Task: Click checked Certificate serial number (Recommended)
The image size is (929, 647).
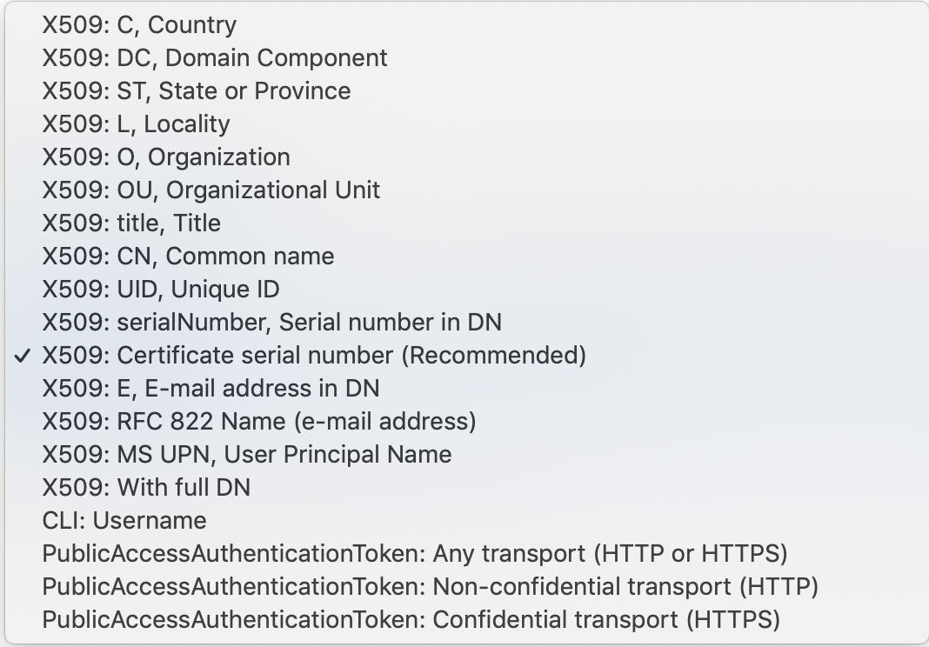Action: (x=314, y=356)
